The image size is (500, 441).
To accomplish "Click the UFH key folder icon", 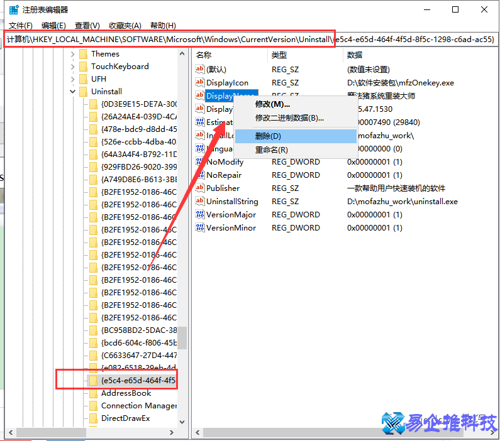I will pyautogui.click(x=82, y=79).
